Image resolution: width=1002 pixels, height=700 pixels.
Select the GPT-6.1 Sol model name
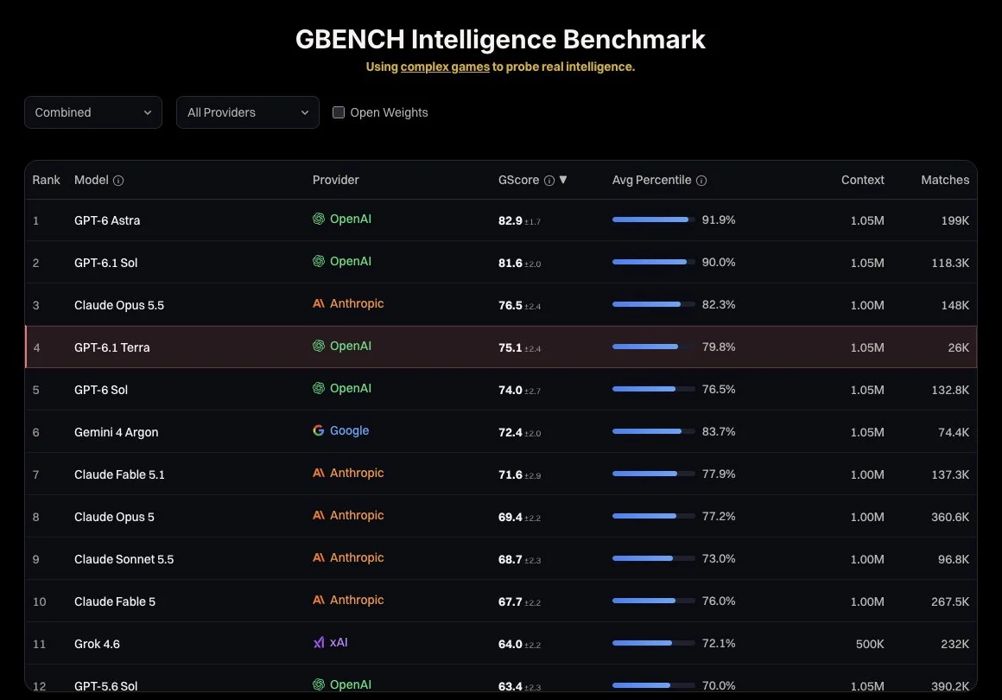105,263
